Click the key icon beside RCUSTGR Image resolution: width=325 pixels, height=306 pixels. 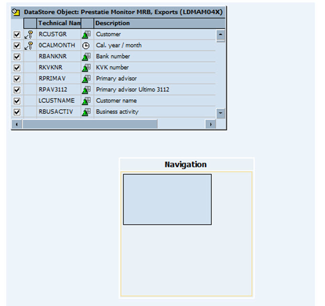pos(29,34)
